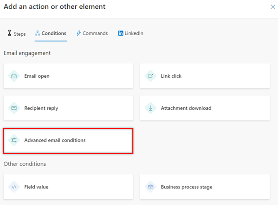Choose the Field value condition label

[36, 187]
